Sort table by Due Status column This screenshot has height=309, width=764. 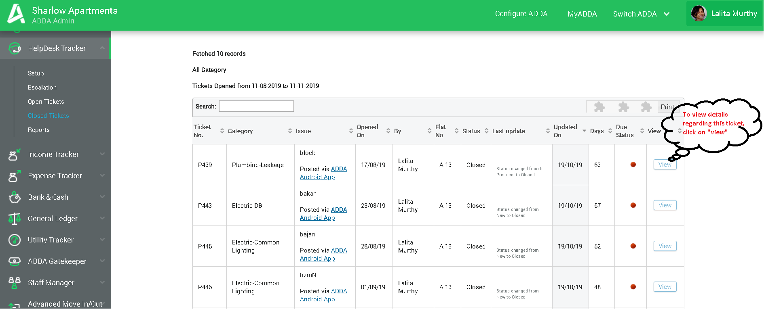pyautogui.click(x=642, y=131)
